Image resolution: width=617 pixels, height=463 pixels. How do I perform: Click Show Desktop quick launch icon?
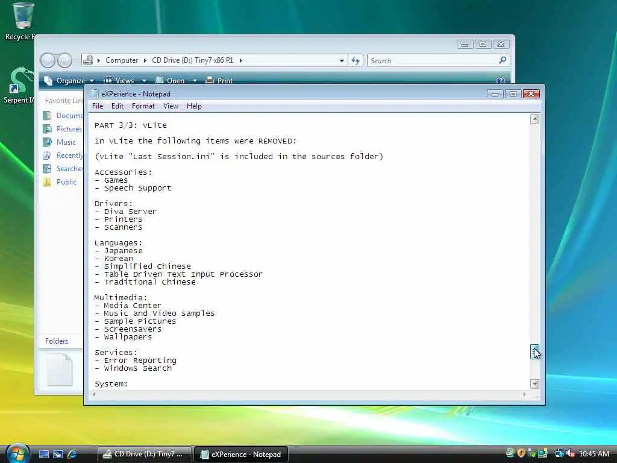(43, 454)
